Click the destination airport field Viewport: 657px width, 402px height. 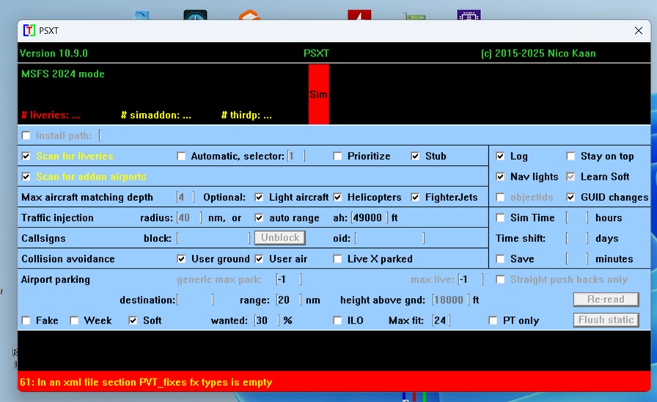pos(195,300)
